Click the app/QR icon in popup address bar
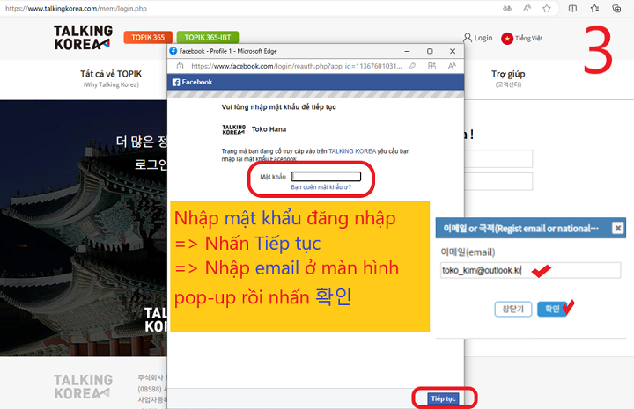Viewport: 634px width, 409px height. 431,66
